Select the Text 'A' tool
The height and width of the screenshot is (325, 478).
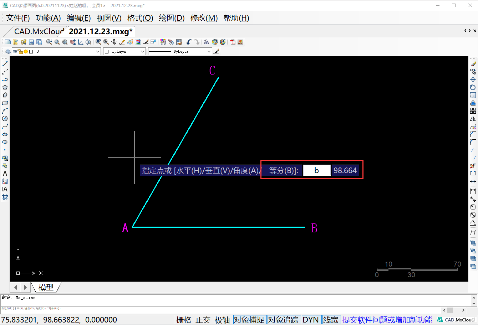(5, 174)
